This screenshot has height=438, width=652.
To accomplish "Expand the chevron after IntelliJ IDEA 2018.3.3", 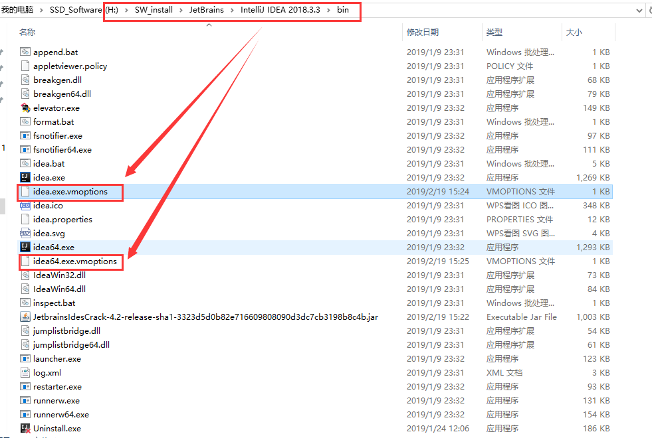I will [x=328, y=10].
